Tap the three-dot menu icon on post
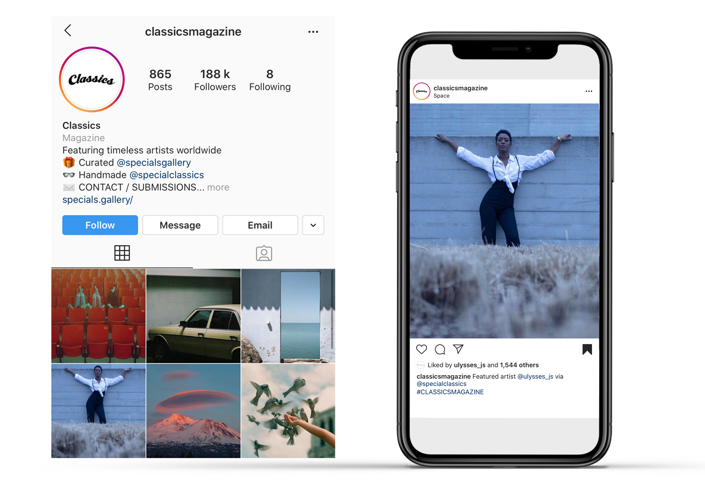This screenshot has width=705, height=493. coord(589,91)
